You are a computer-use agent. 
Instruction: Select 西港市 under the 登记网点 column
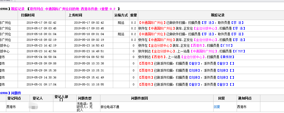click(x=11, y=107)
